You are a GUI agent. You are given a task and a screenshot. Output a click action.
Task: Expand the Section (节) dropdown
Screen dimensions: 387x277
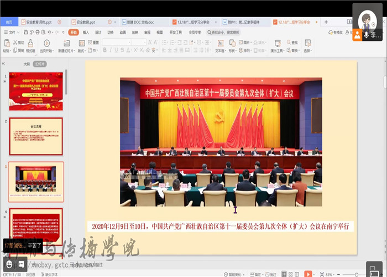(93, 50)
